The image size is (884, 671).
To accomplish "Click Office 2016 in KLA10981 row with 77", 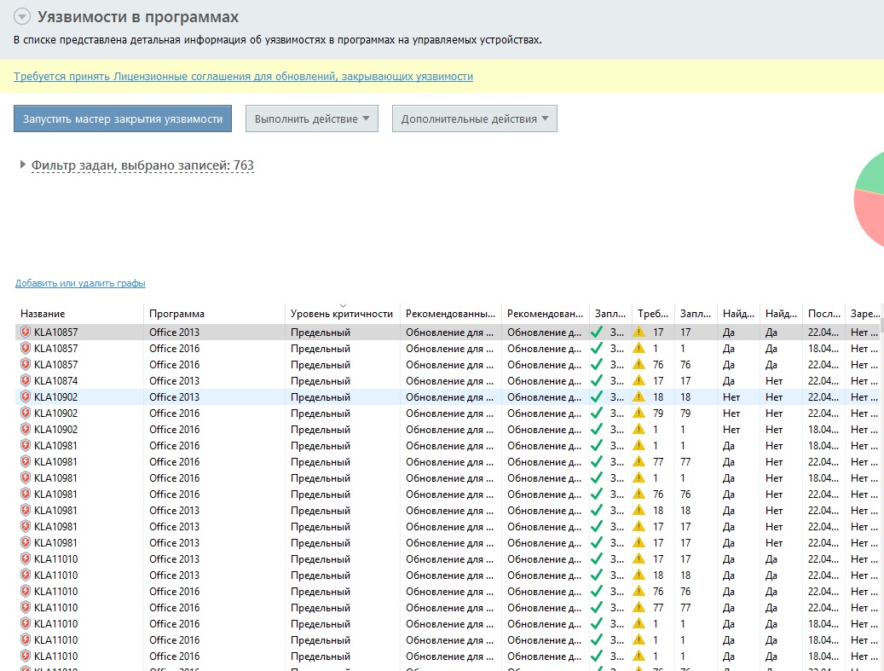I will [174, 462].
